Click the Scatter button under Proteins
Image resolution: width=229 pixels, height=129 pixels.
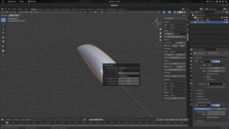pos(175,64)
